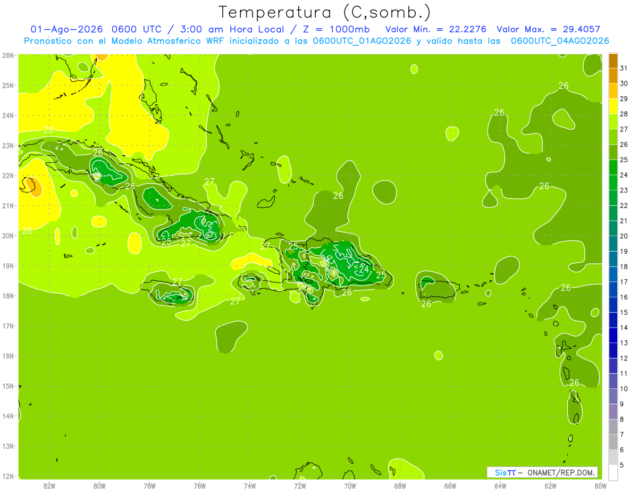The width and height of the screenshot is (638, 493).
Task: Click the legend value label 20
Action: [624, 236]
